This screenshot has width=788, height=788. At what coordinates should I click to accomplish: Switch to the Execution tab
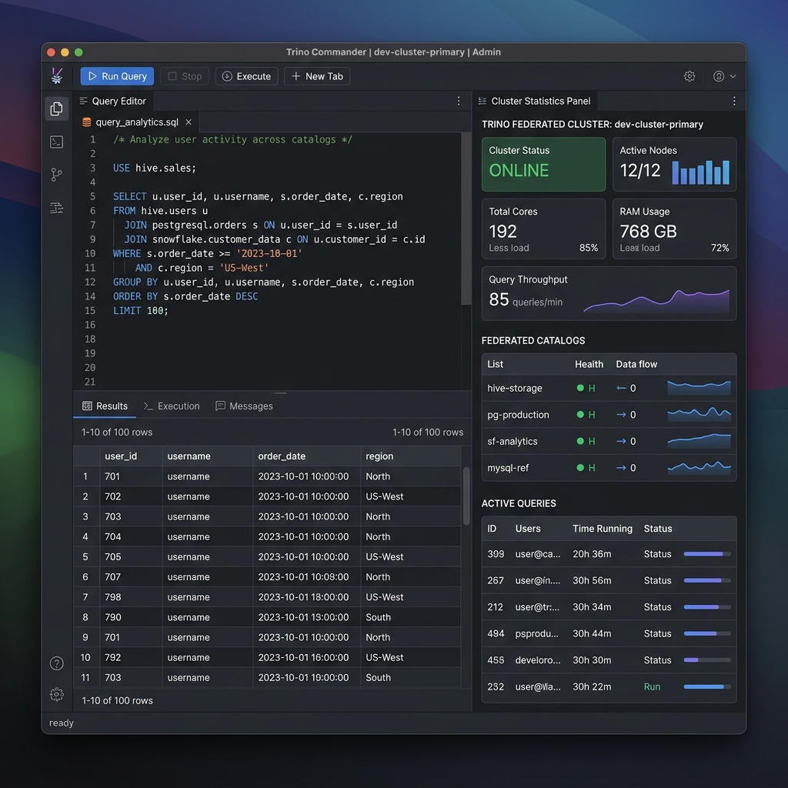point(172,406)
